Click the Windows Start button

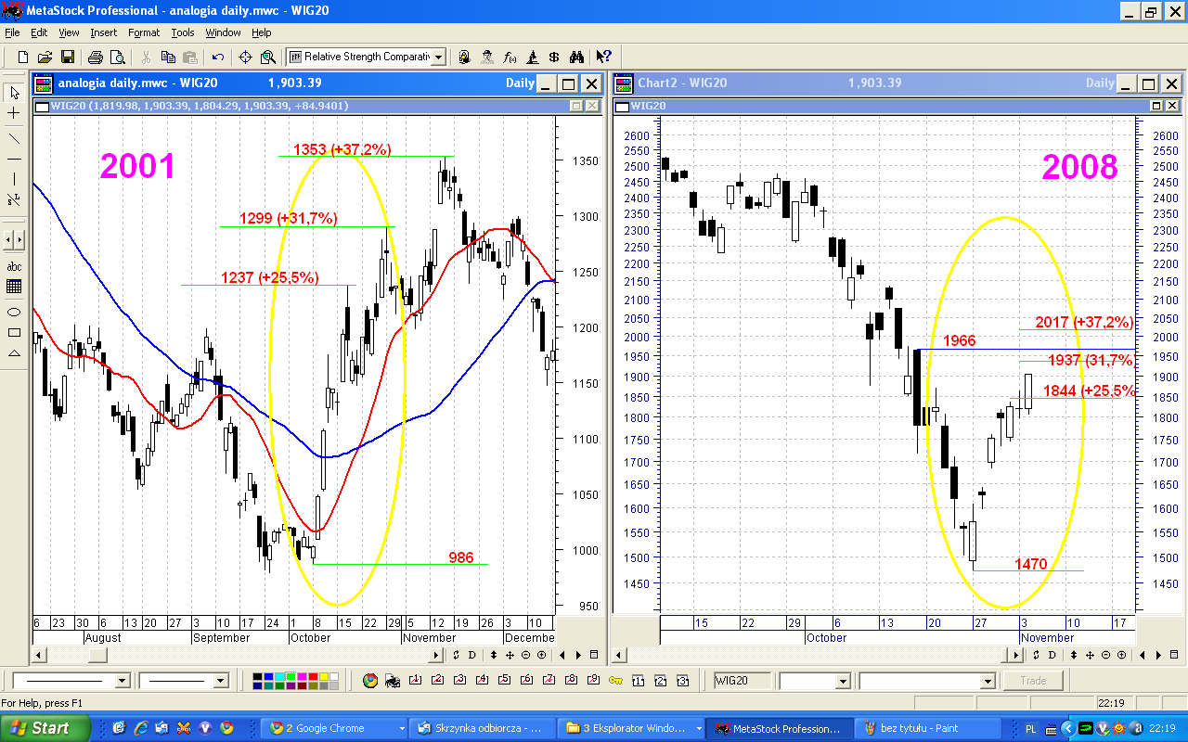click(45, 728)
